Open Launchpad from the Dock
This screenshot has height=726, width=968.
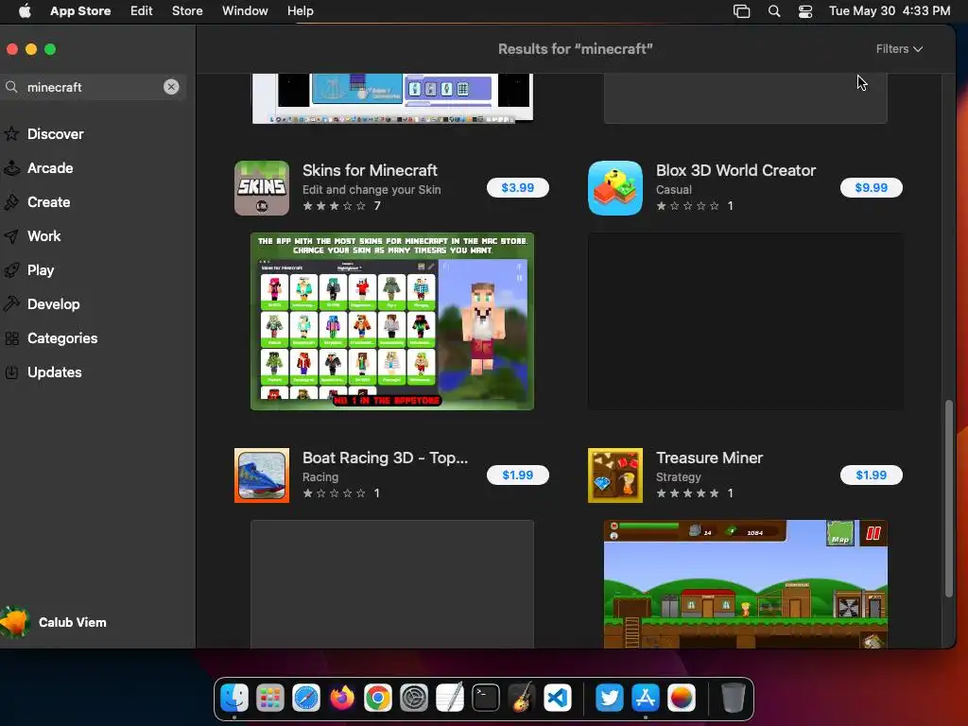(x=270, y=699)
